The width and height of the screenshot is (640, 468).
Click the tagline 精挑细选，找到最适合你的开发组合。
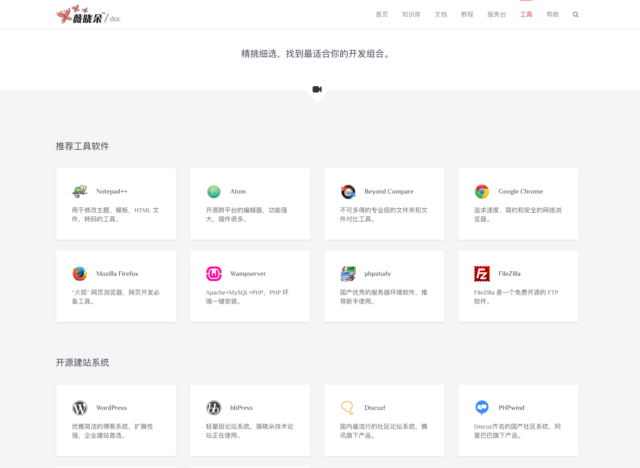pos(317,54)
